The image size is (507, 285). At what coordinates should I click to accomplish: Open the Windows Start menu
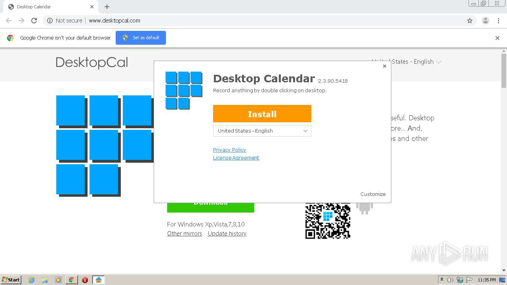pos(11,279)
